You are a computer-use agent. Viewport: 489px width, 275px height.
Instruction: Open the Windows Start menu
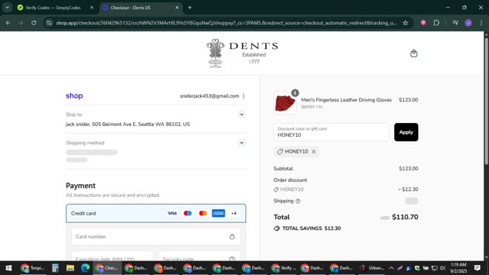(8, 268)
